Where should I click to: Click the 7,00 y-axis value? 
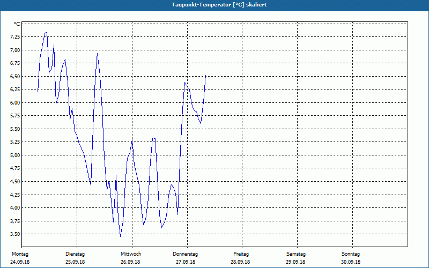pyautogui.click(x=15, y=50)
